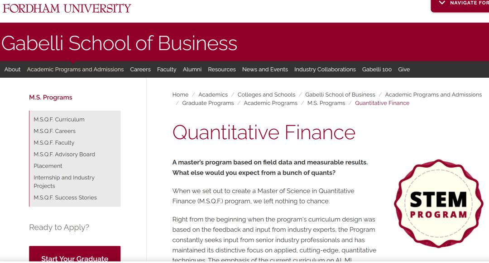Click the STEM Program badge
The width and height of the screenshot is (489, 263).
(x=438, y=204)
